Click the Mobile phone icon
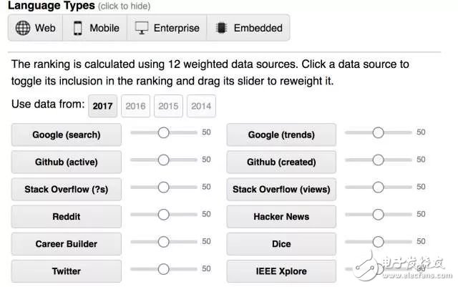Image resolution: width=458 pixels, height=287 pixels. pyautogui.click(x=77, y=28)
